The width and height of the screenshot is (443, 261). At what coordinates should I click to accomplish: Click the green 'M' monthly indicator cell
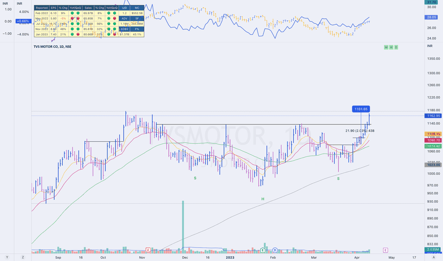point(386,47)
